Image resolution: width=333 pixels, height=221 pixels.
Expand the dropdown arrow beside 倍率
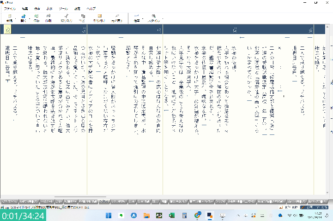point(143,18)
